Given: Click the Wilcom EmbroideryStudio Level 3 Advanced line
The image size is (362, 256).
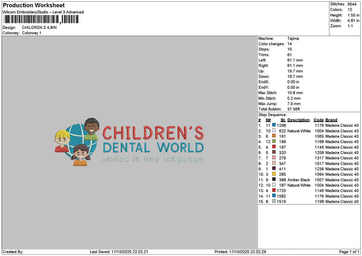Looking at the screenshot, I should [43, 12].
